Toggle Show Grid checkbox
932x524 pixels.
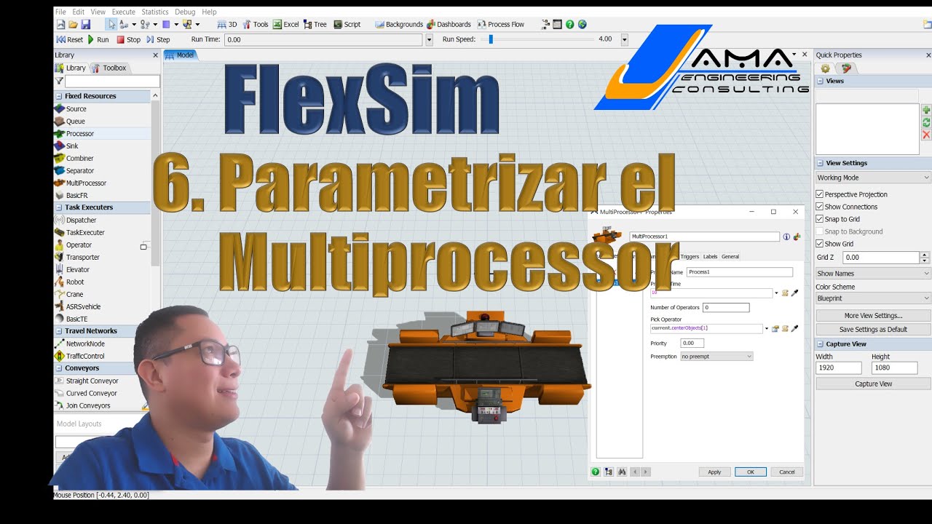point(820,244)
